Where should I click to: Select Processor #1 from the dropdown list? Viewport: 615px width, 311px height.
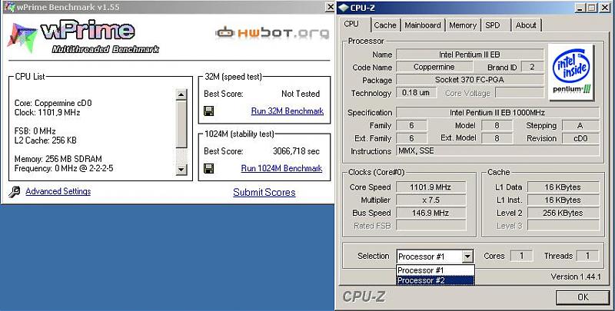coord(435,270)
